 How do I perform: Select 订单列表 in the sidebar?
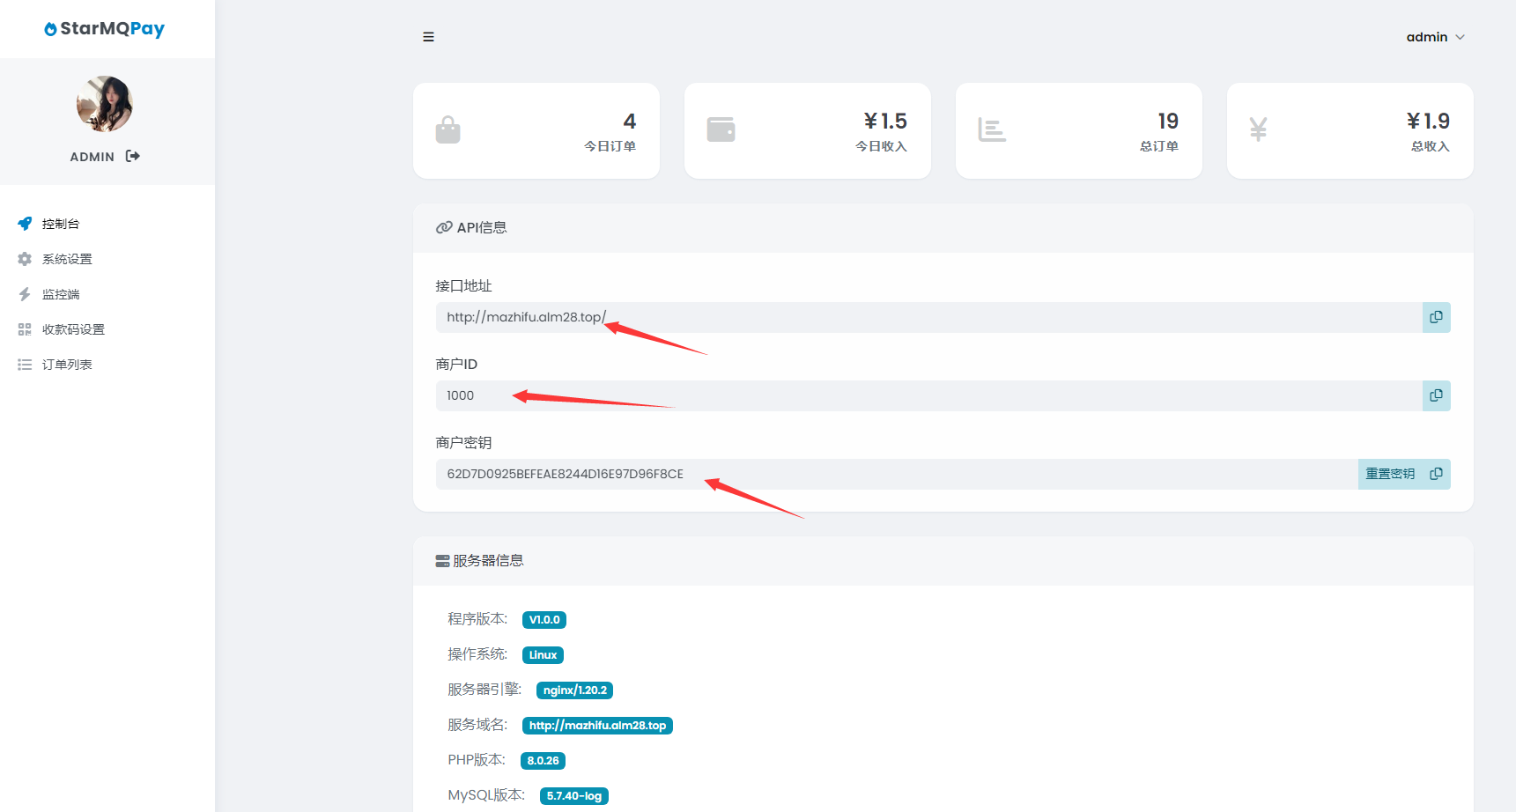66,365
